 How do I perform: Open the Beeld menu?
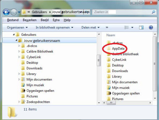(44, 20)
